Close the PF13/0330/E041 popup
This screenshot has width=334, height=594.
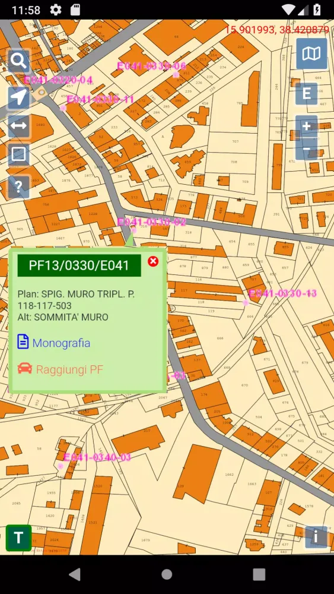[x=153, y=261]
